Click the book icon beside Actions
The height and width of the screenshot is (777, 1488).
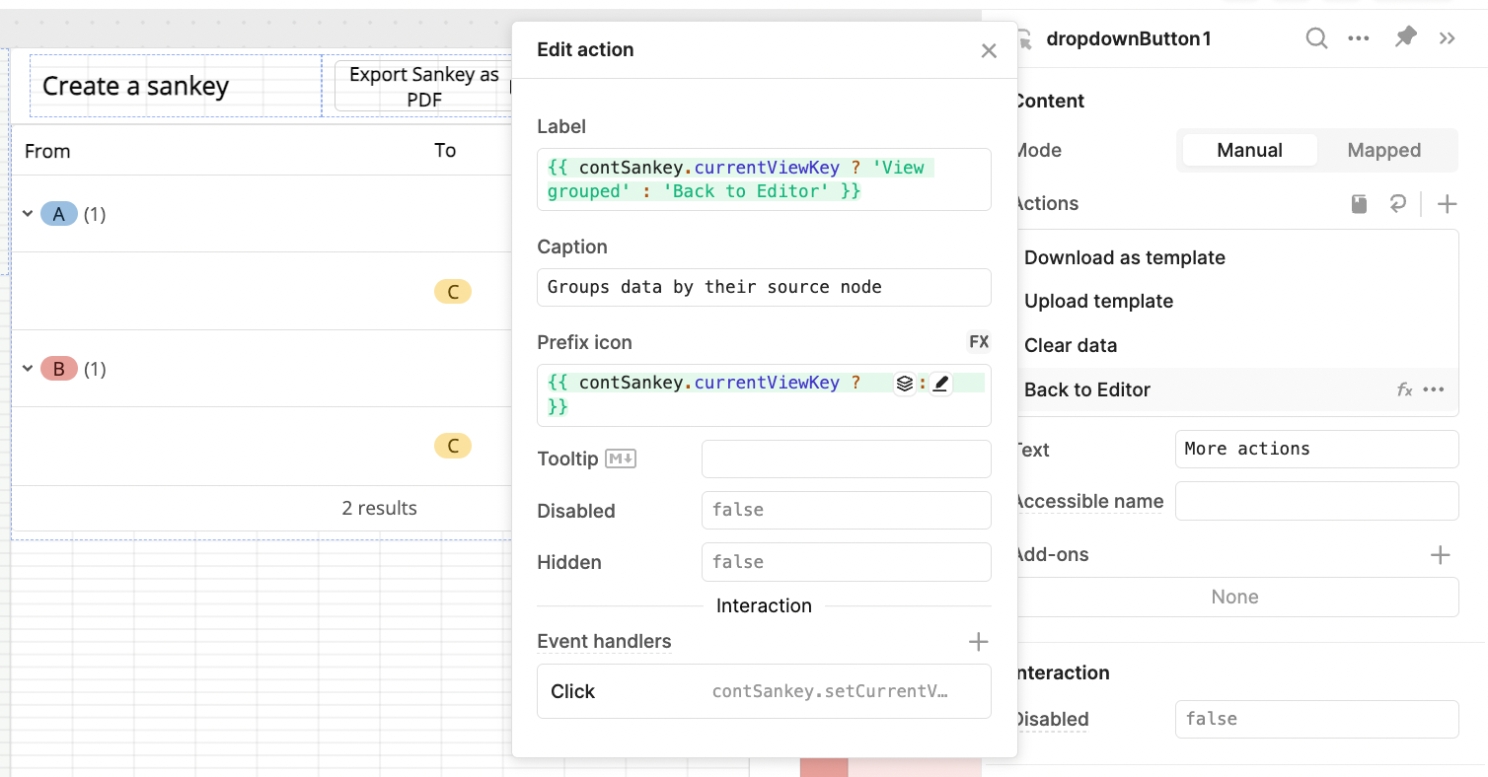(1360, 204)
